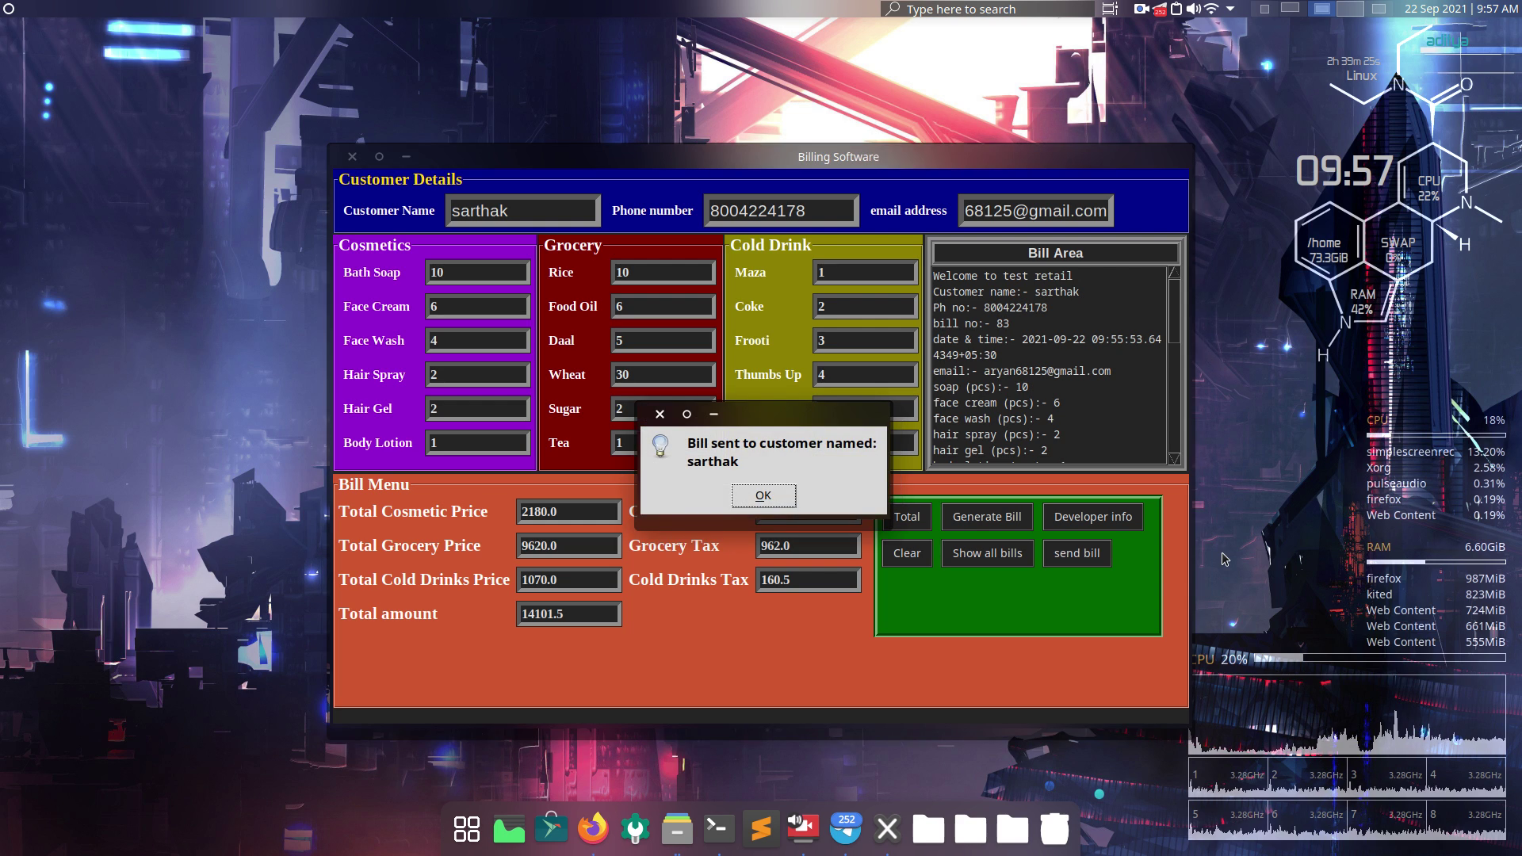Open Telegram with 252 badge in dock
Screen dimensions: 1522x856
(845, 828)
